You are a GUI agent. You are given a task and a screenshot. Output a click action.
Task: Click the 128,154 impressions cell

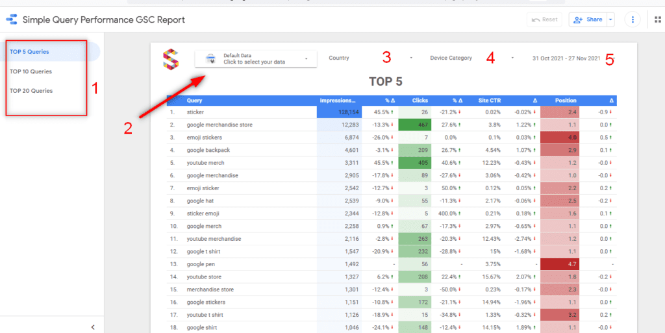(339, 112)
